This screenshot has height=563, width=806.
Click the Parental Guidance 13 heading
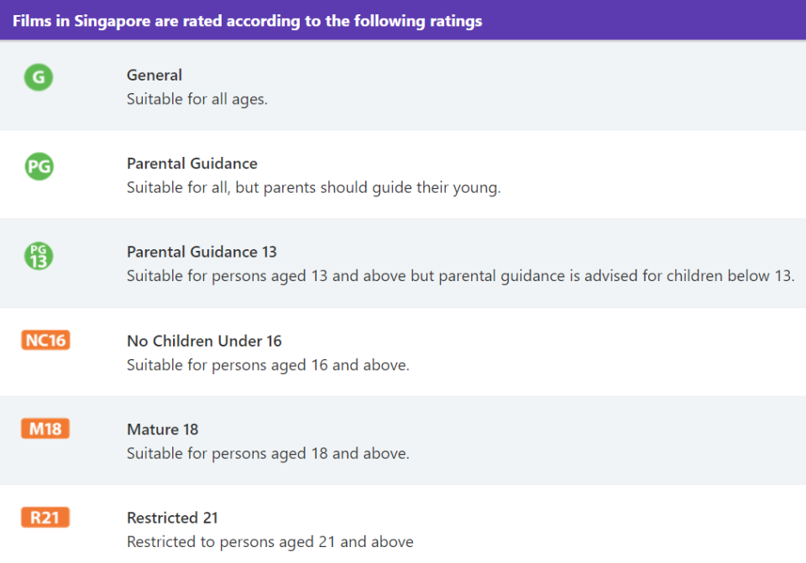click(201, 252)
